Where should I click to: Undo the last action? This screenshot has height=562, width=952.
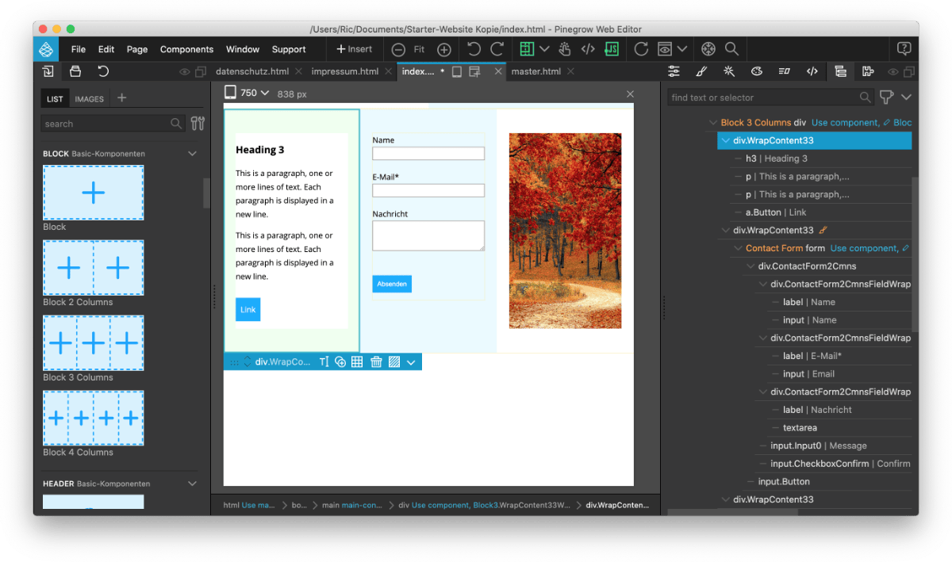coord(474,49)
